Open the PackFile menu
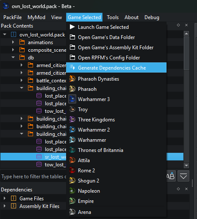The image size is (197, 219). pyautogui.click(x=12, y=17)
